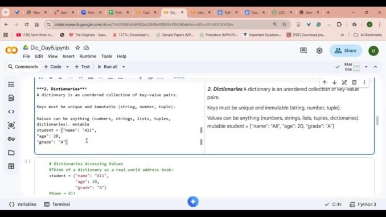Viewport: 386px width, 217px height.
Task: Add a new Text cell
Action: [82, 67]
